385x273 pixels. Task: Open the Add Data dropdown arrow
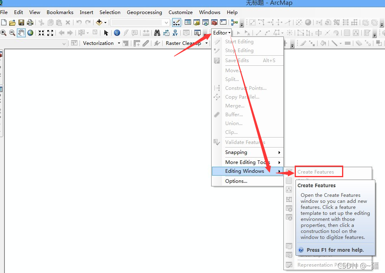[105, 22]
